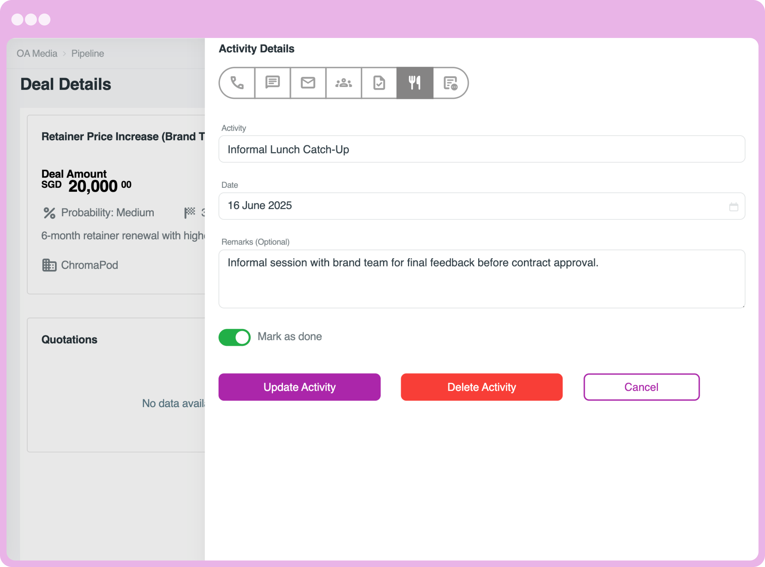Click the probability percent icon
The image size is (765, 567).
tap(49, 213)
